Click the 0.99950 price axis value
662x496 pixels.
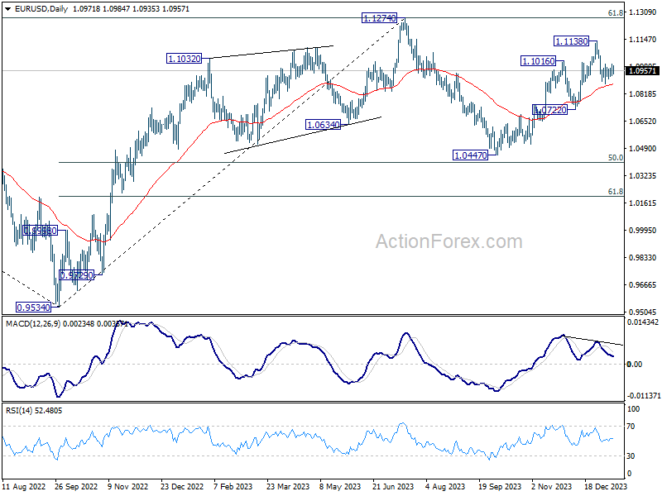[643, 231]
